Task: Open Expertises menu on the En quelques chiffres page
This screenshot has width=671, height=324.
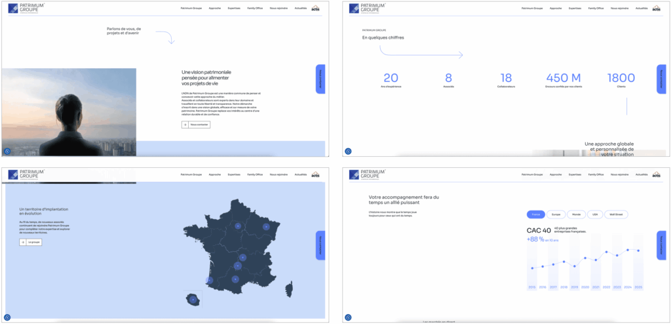Action: [x=575, y=8]
